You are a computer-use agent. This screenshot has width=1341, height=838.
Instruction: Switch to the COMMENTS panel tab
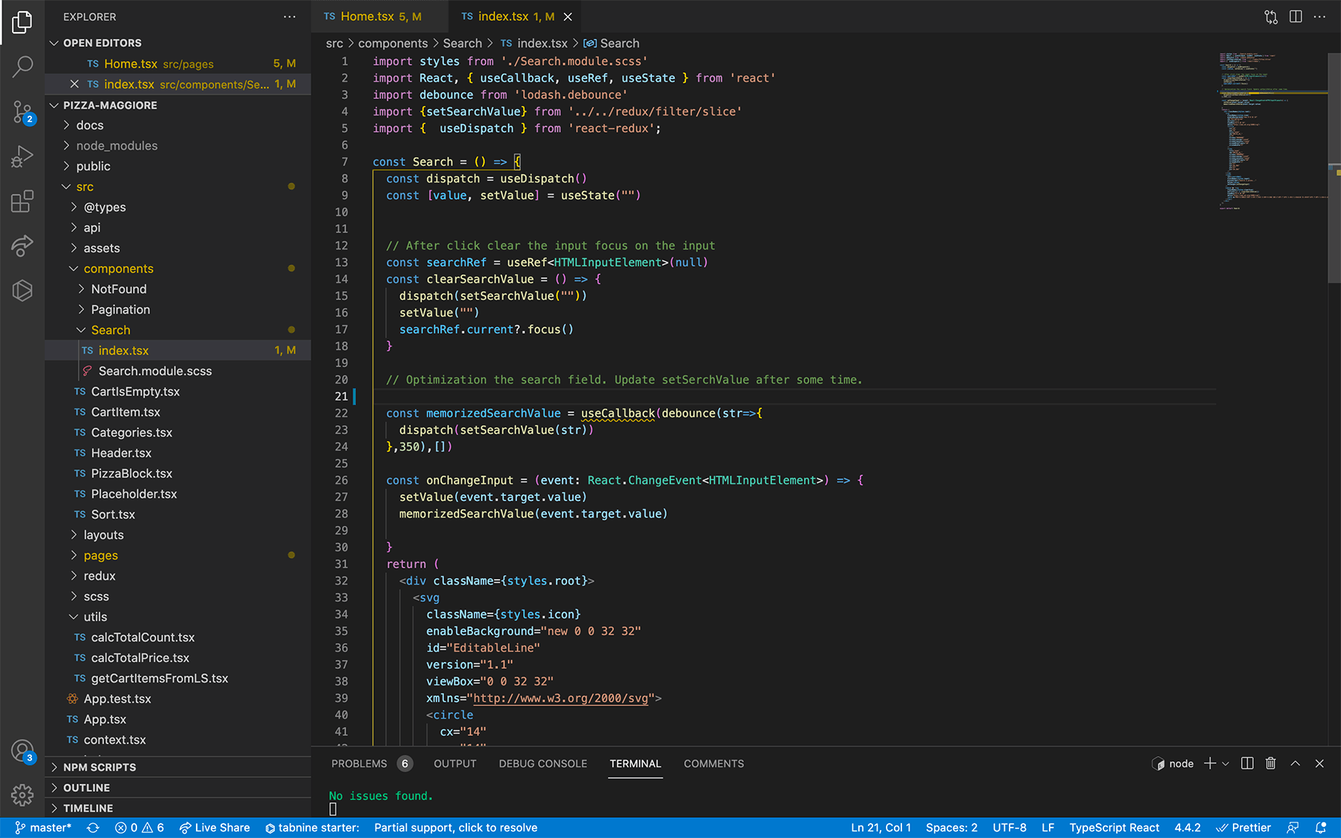(714, 764)
